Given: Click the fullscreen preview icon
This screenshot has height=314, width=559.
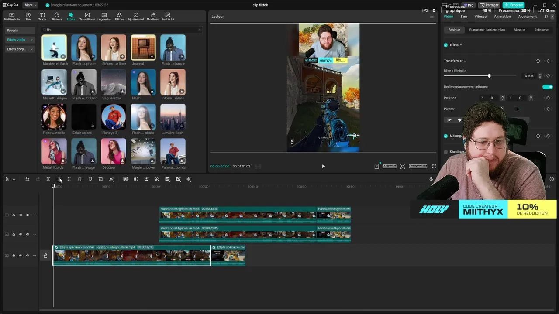Looking at the screenshot, I should 434,166.
